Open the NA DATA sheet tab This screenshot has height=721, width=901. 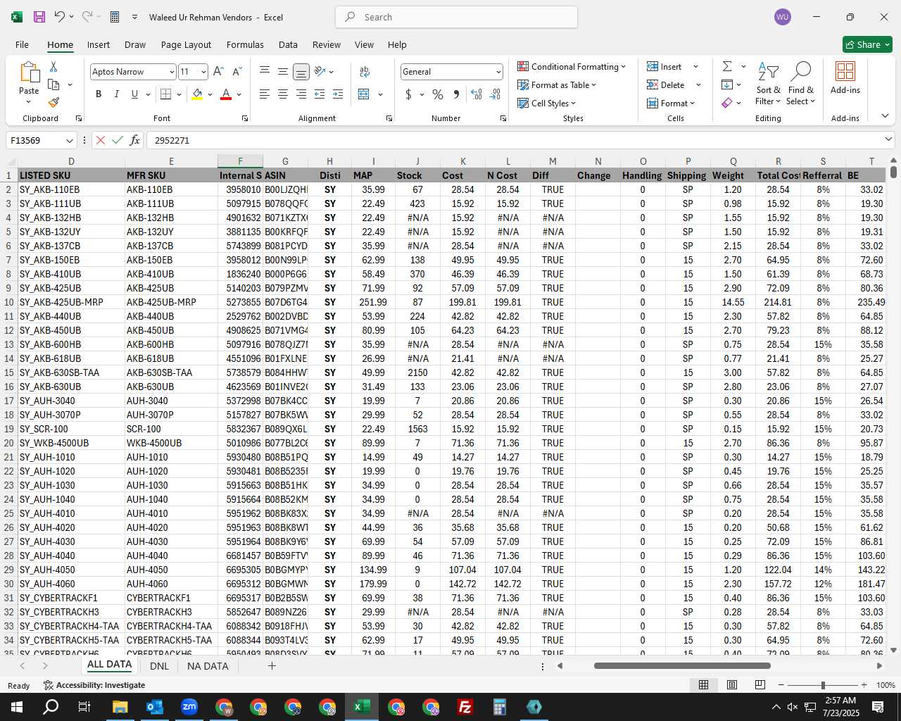pos(208,666)
